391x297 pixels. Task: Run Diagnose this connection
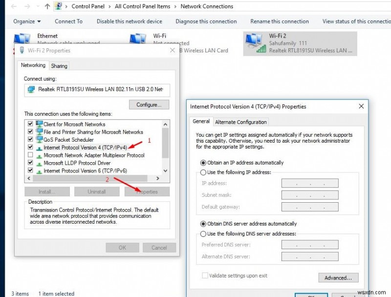pyautogui.click(x=206, y=21)
